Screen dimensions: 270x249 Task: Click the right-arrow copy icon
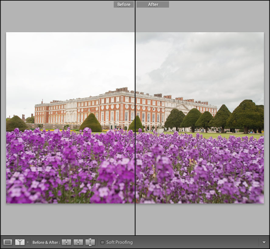(66, 242)
